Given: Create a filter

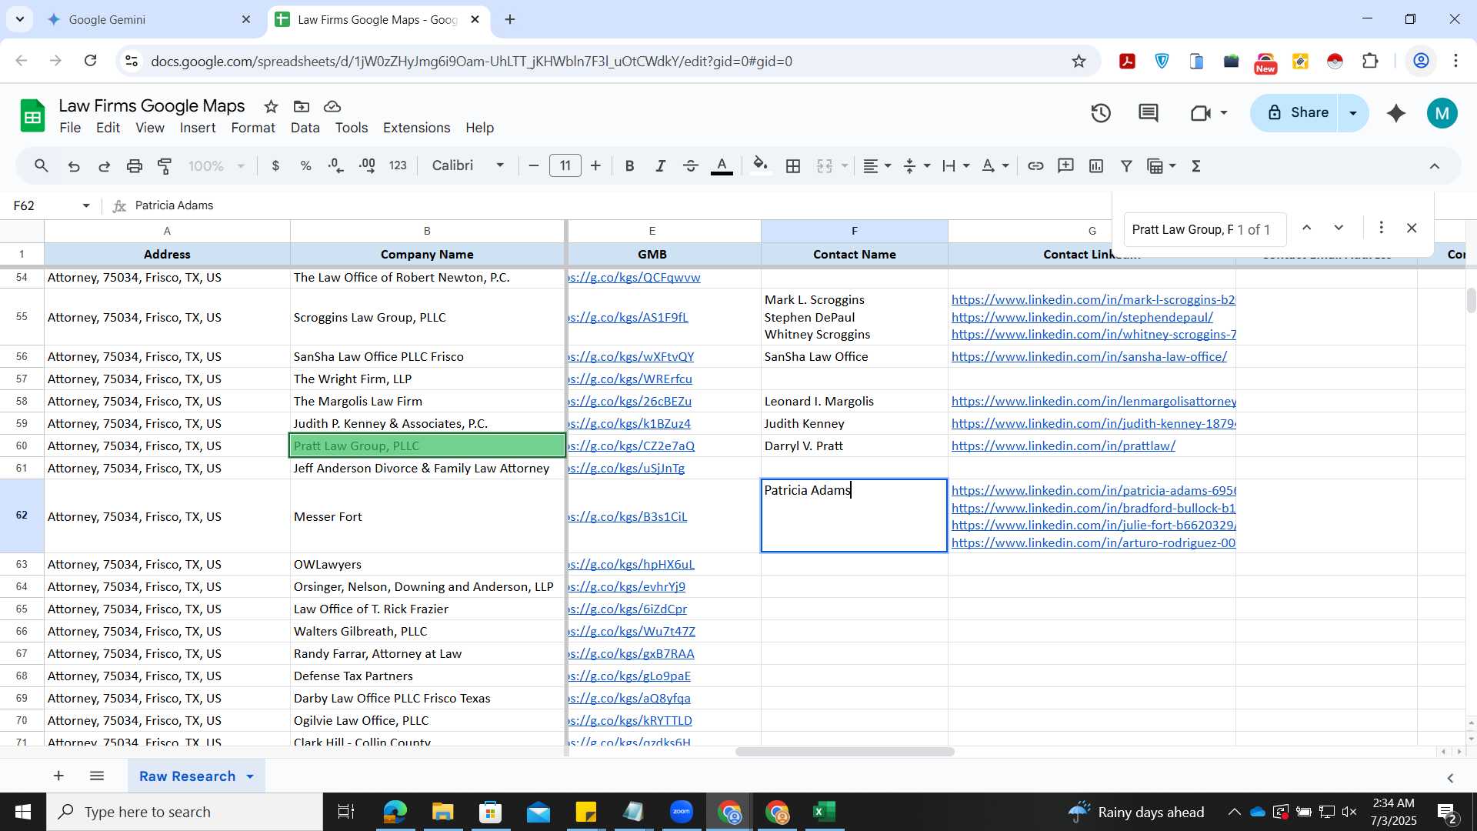Looking at the screenshot, I should 1126,165.
